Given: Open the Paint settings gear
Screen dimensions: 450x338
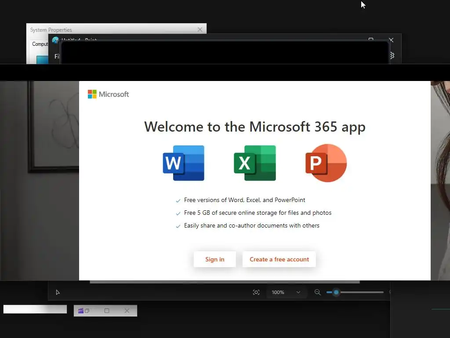Looking at the screenshot, I should (x=392, y=55).
